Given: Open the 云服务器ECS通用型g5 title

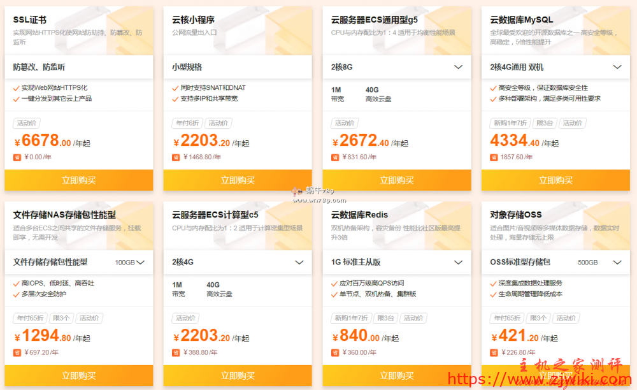Looking at the screenshot, I should pyautogui.click(x=374, y=20).
